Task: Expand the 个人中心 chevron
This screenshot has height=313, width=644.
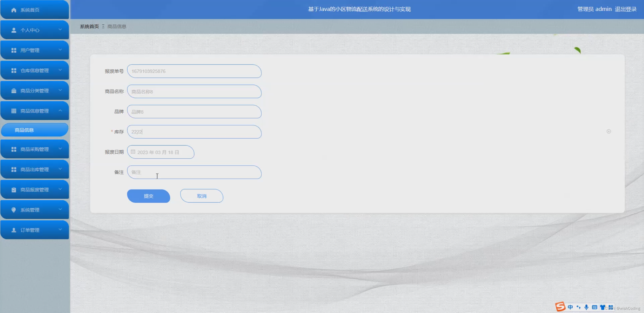Action: coord(60,29)
